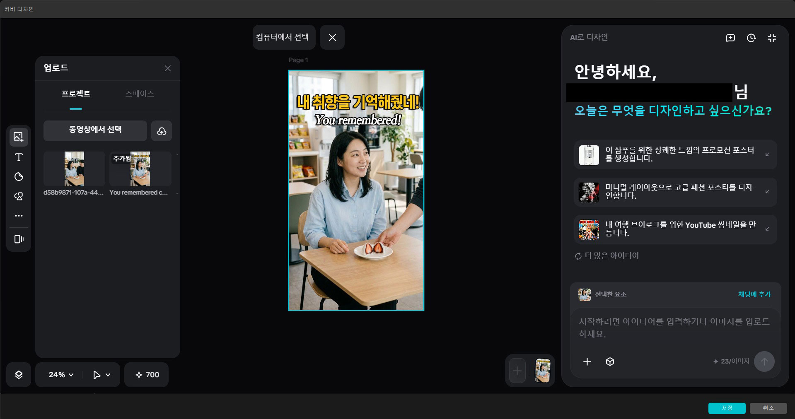Open the layers panel icon
The width and height of the screenshot is (795, 419).
pyautogui.click(x=19, y=375)
